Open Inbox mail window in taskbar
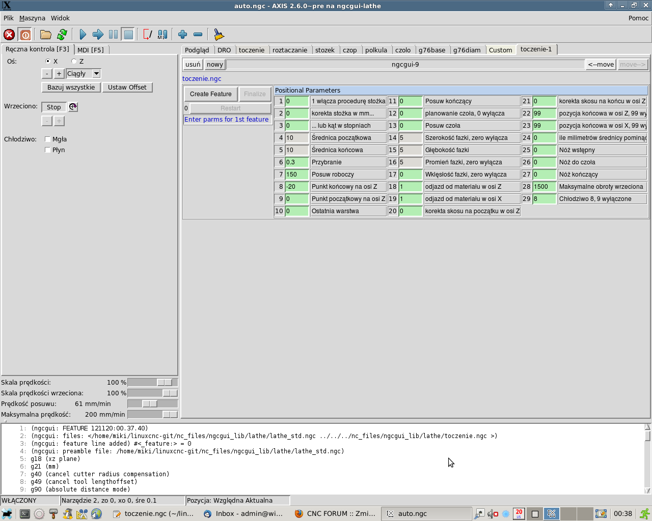The image size is (652, 521). click(x=243, y=514)
